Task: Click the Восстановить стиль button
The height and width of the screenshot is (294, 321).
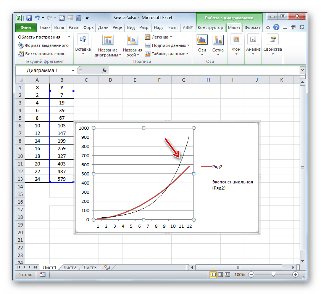Action: pos(42,54)
